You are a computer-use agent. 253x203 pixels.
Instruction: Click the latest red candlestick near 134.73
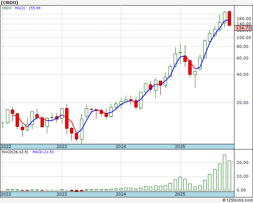point(229,18)
